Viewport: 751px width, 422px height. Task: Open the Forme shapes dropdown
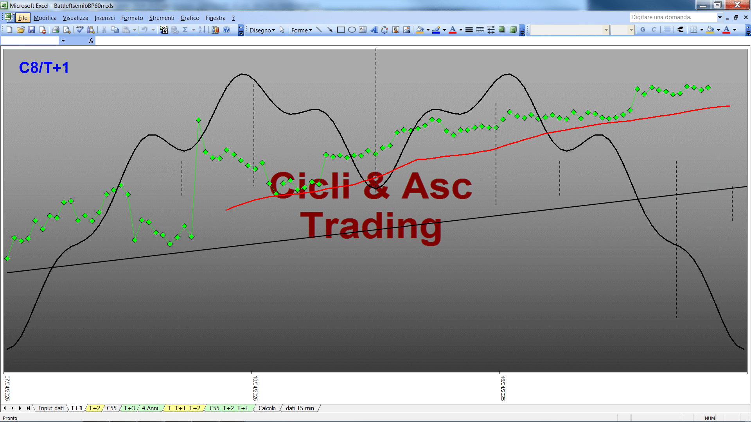(x=302, y=30)
